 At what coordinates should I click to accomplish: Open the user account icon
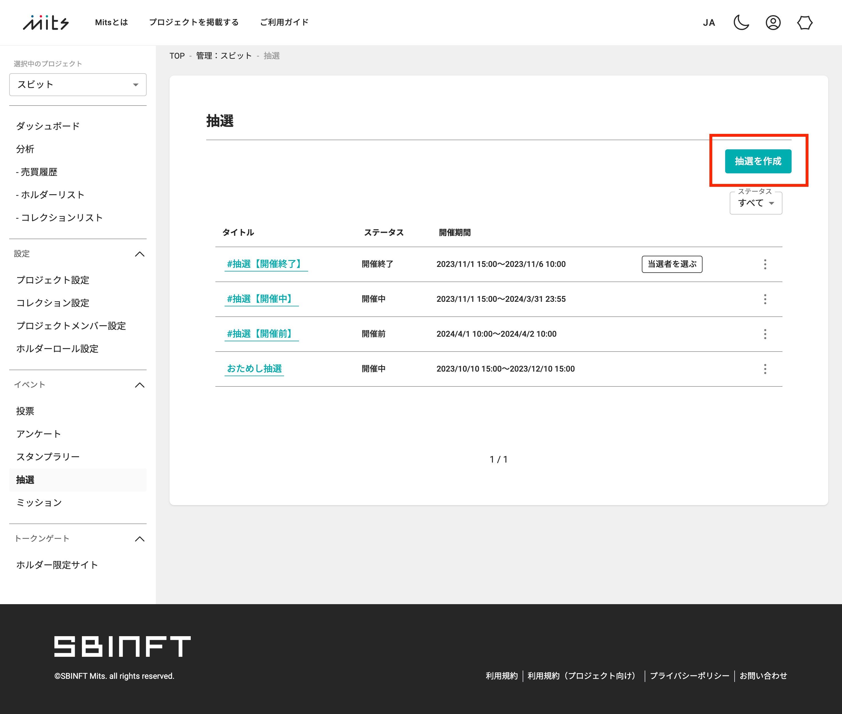[x=773, y=23]
